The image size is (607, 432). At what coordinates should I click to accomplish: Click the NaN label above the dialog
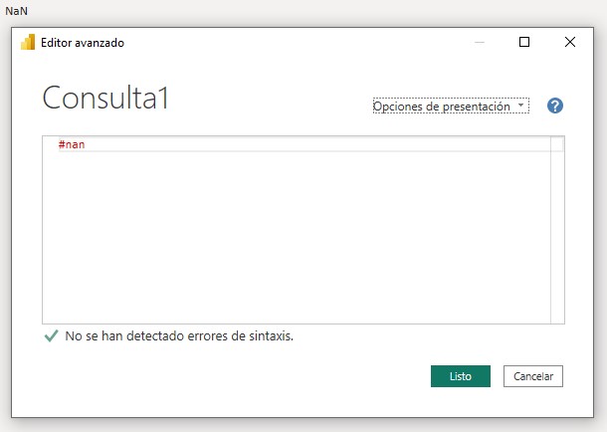click(16, 11)
